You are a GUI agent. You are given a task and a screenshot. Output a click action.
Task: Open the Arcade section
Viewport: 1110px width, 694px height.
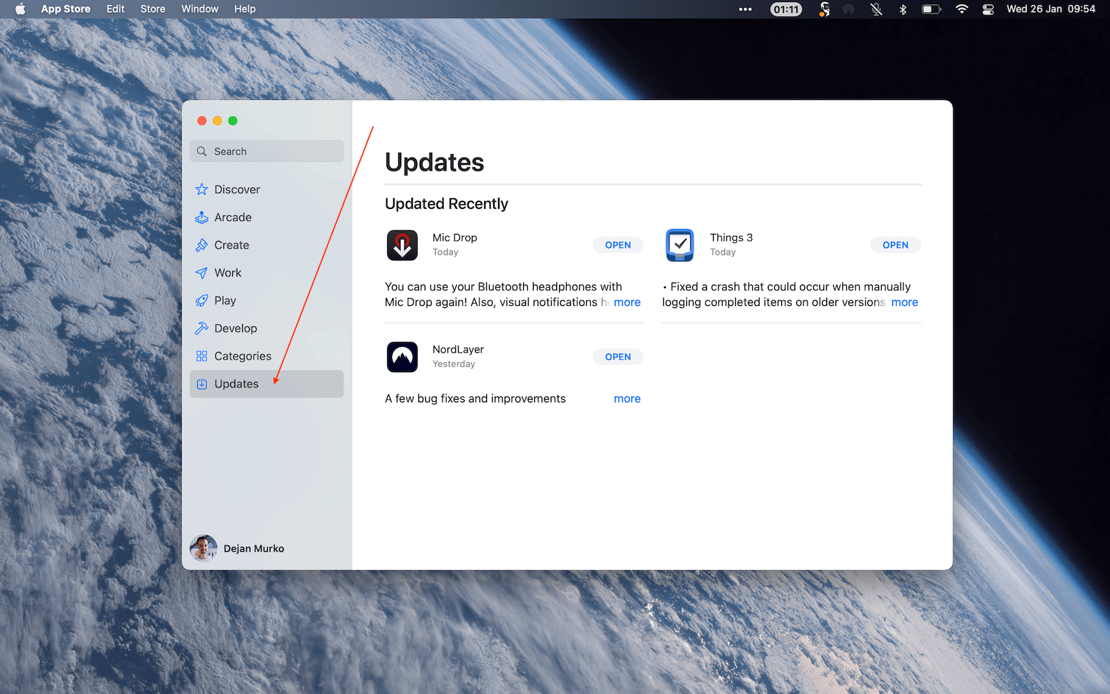pos(232,217)
